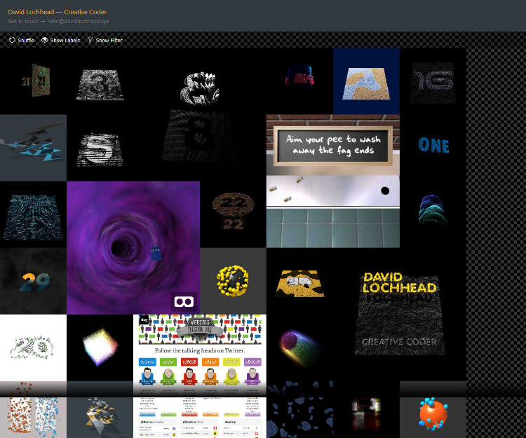The height and width of the screenshot is (438, 526).
Task: Open the Election 'Follow the talking heads' thumbnail
Action: (199, 354)
